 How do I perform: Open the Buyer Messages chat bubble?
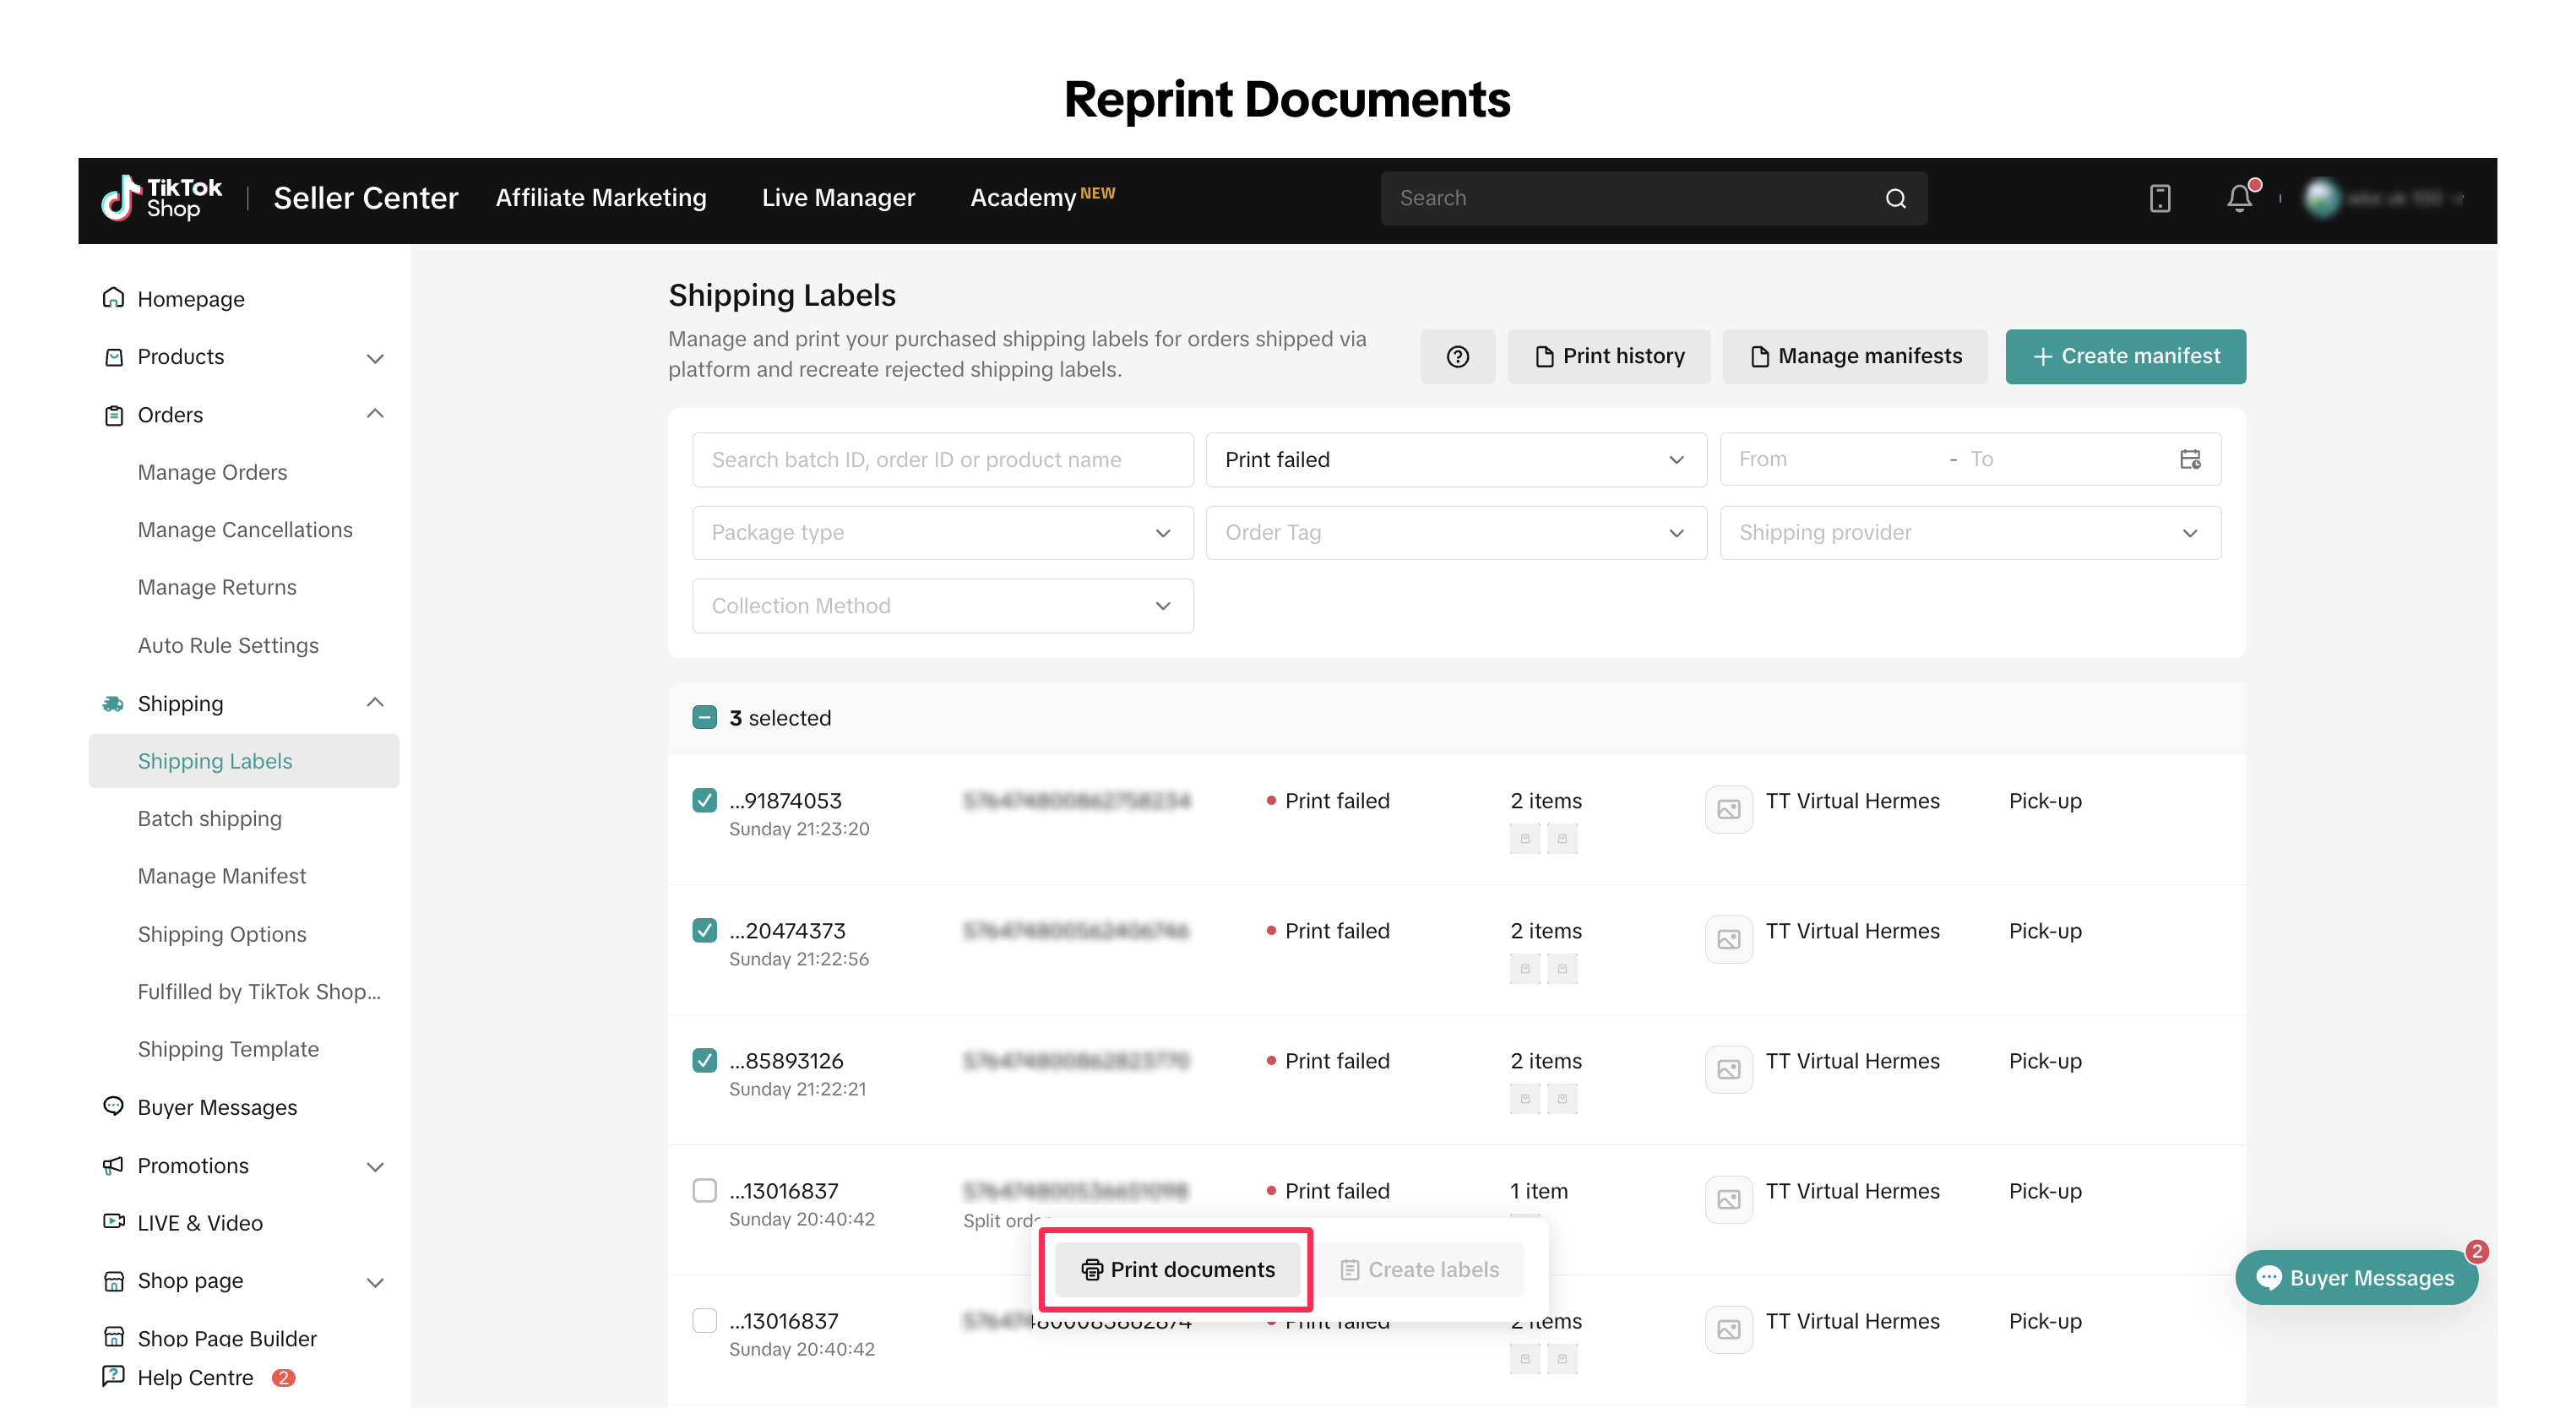(x=2356, y=1277)
